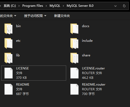This screenshot has height=107, width=130.
Task: Navigate to 系统 (C:) breadcrumb
Action: point(10,6)
